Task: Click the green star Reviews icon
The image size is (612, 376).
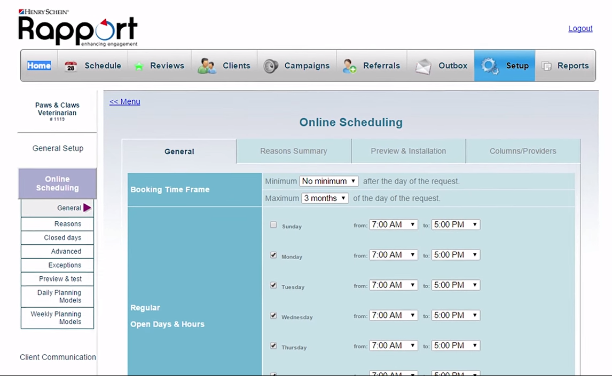Action: 138,66
